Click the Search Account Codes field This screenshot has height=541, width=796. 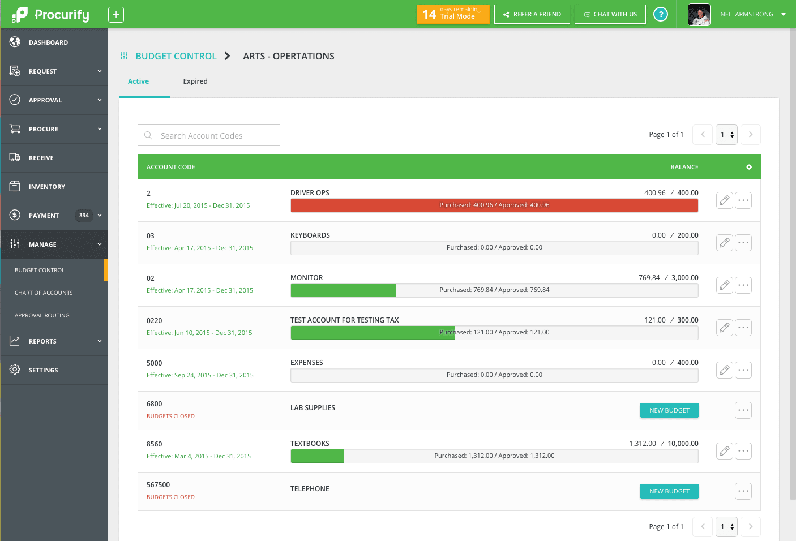tap(209, 136)
